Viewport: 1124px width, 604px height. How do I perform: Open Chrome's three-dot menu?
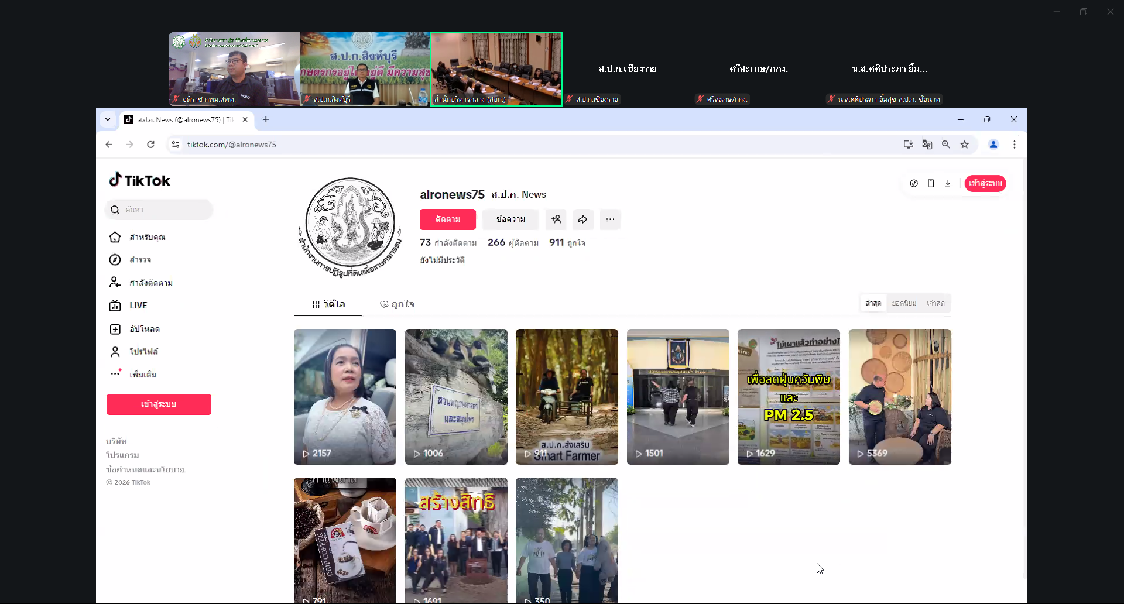coord(1015,145)
